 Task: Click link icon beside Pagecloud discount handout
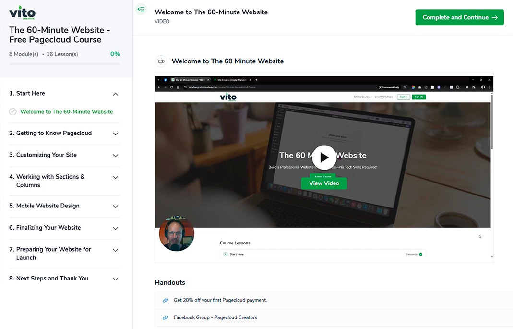click(166, 300)
